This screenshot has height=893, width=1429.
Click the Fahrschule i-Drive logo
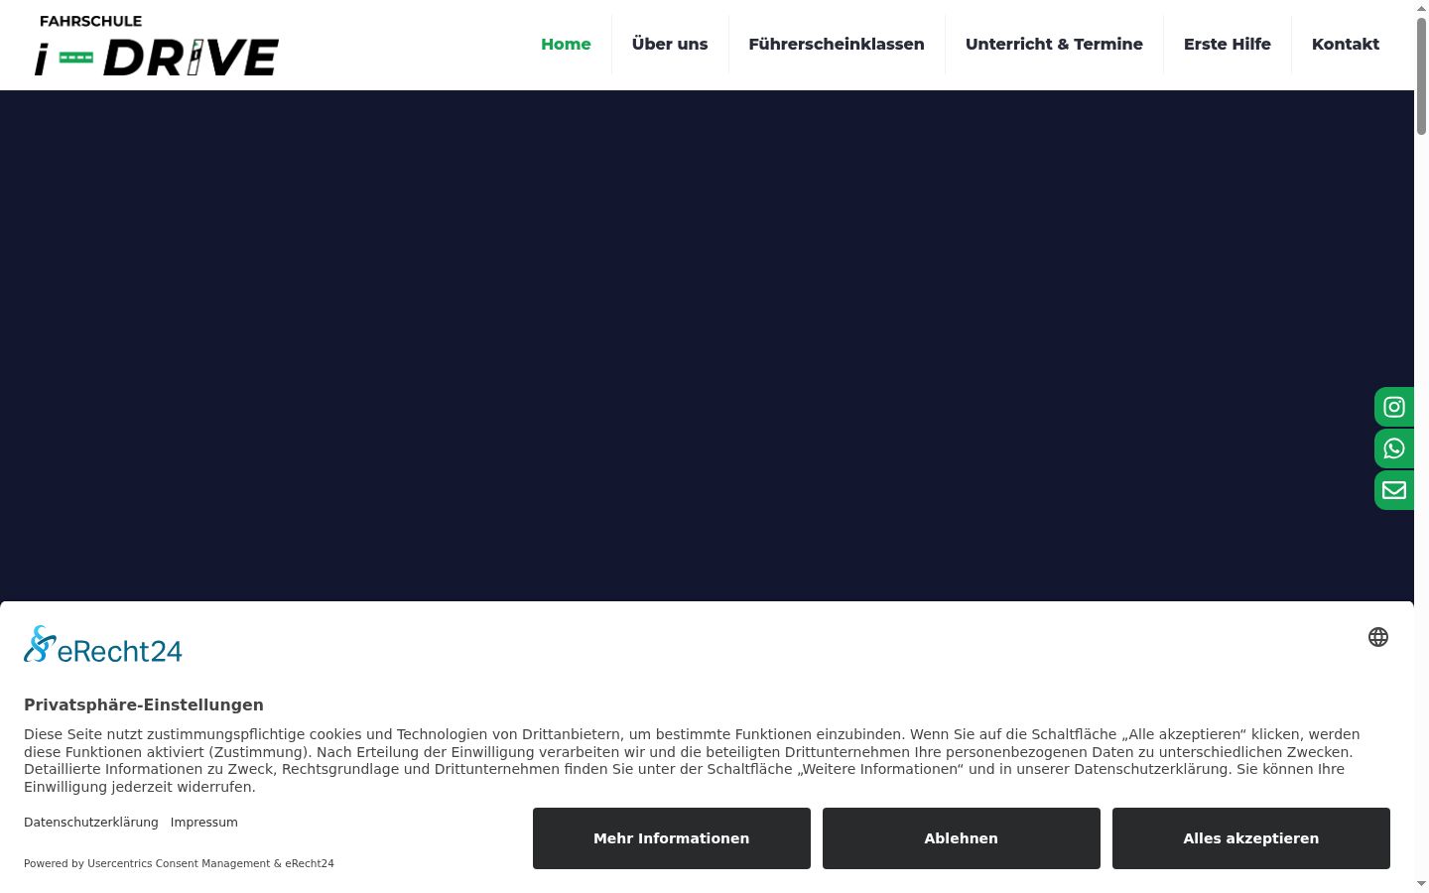click(157, 46)
